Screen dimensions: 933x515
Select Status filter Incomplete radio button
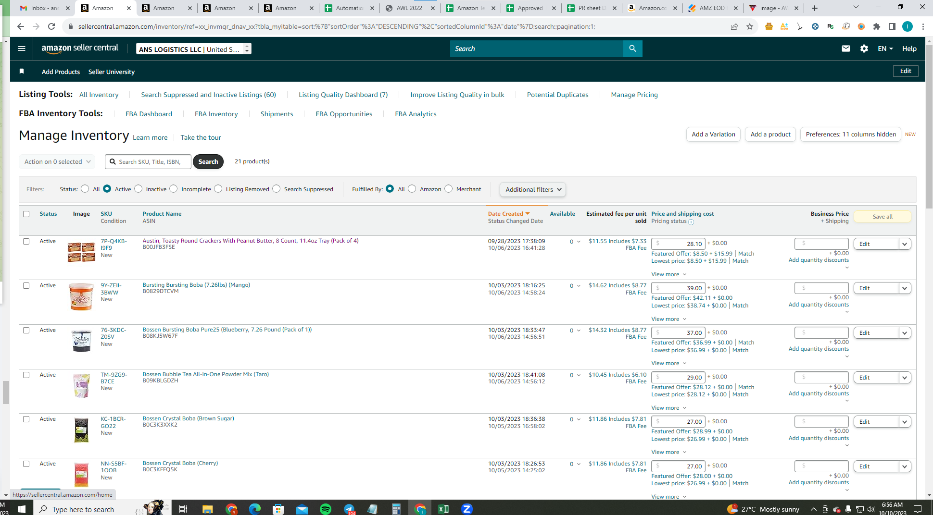coord(174,189)
